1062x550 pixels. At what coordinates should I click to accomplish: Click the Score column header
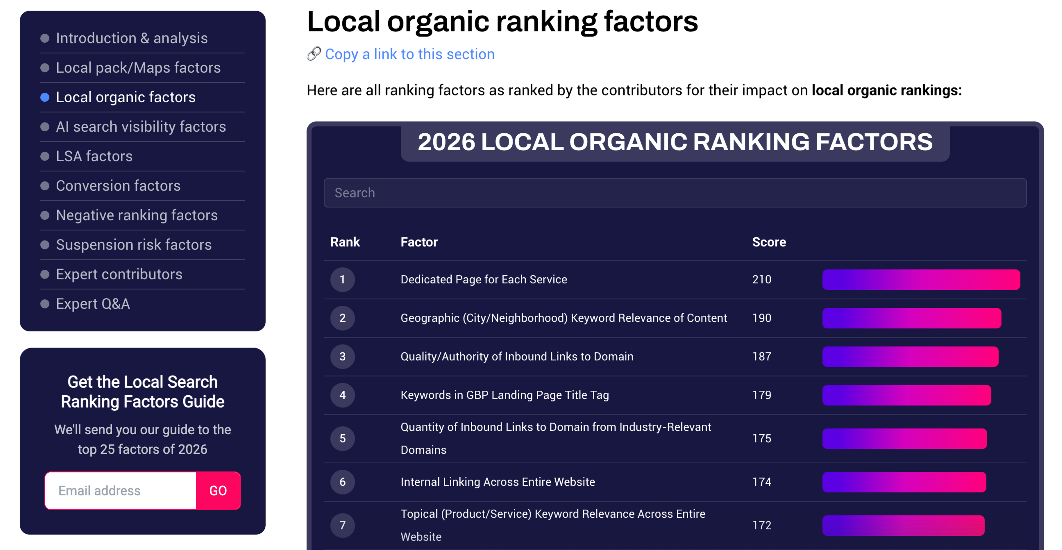pyautogui.click(x=769, y=242)
